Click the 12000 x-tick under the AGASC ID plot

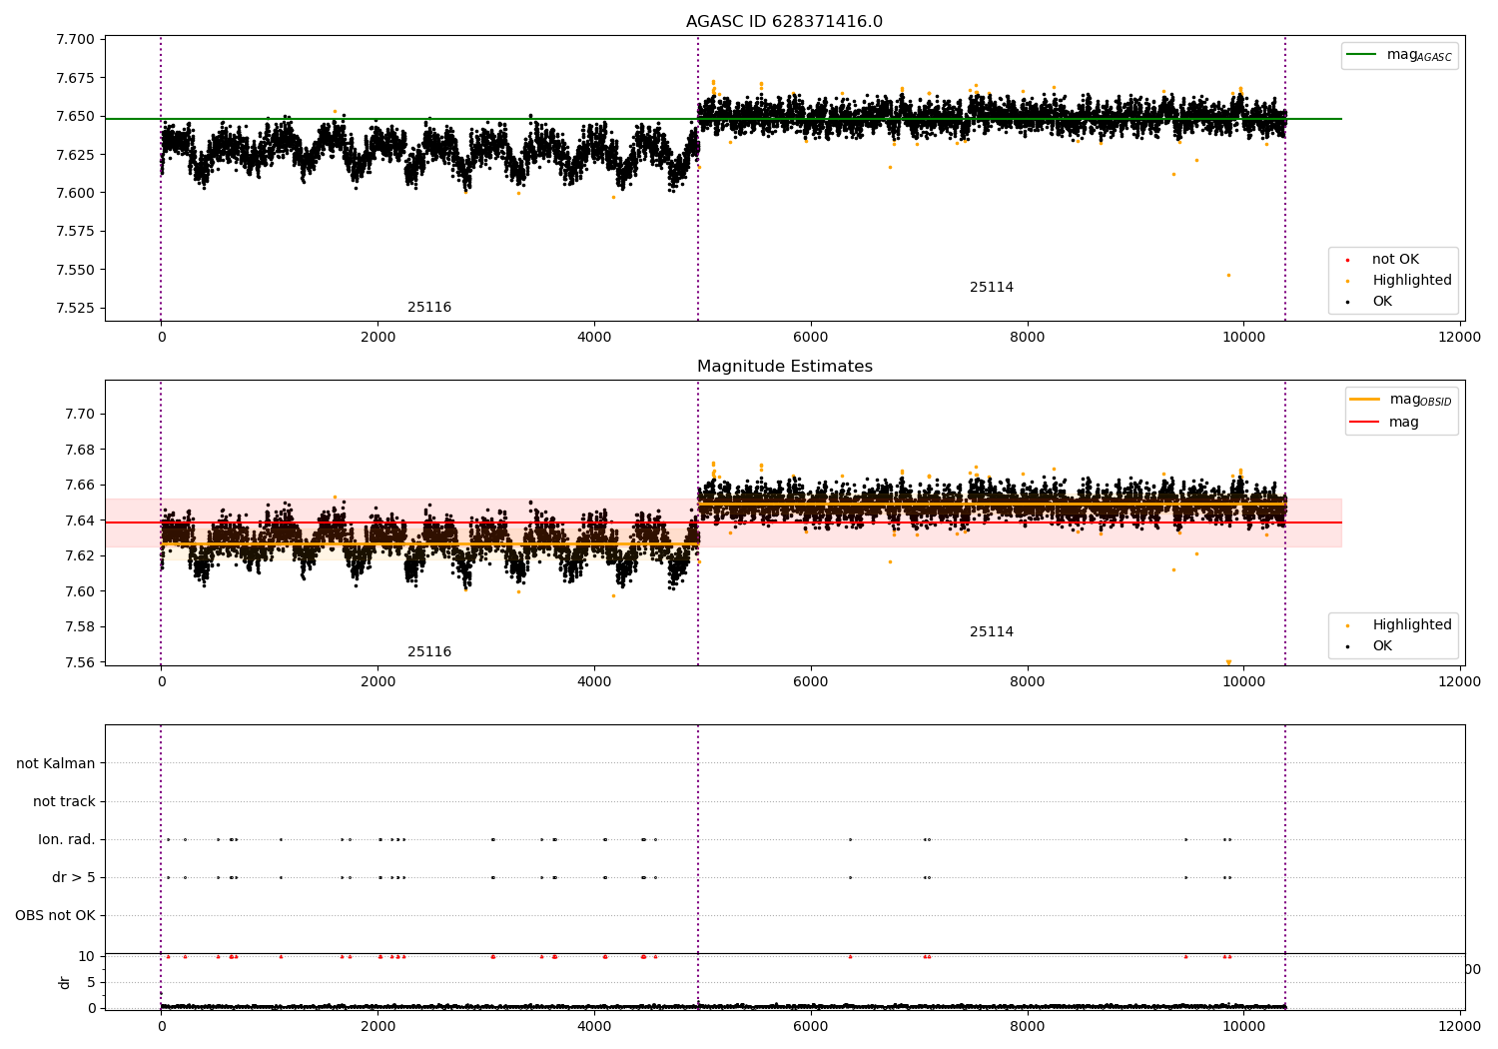click(x=1459, y=337)
